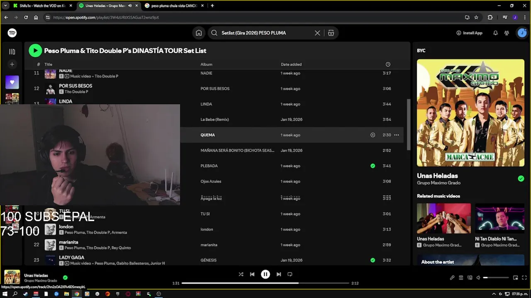Viewport: 531px width, 298px height.
Task: Sort playlist by Title column header
Action: (49, 64)
